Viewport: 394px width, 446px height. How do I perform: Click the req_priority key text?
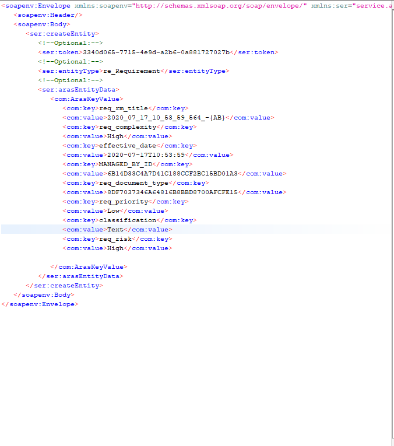(x=124, y=202)
